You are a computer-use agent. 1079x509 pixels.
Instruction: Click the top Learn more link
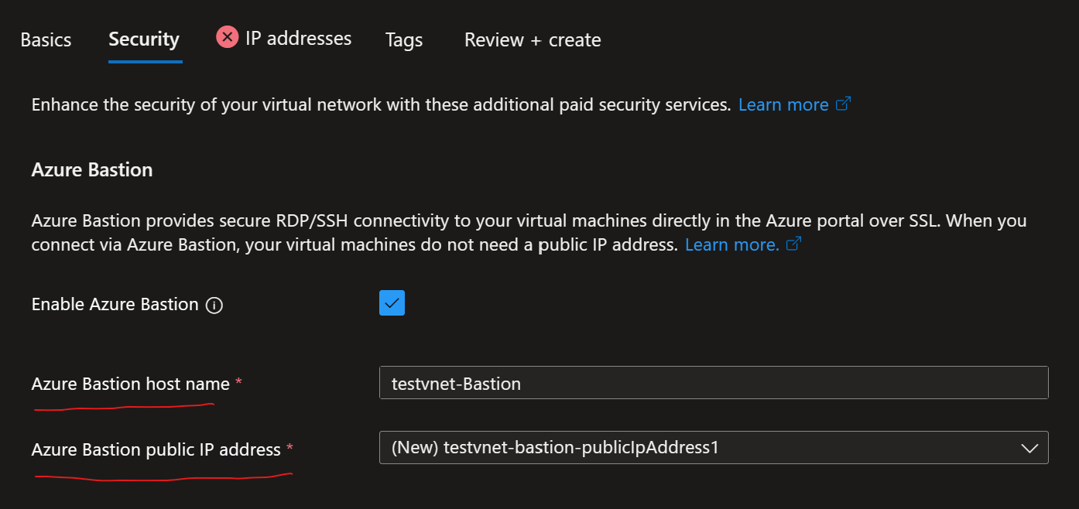coord(783,104)
